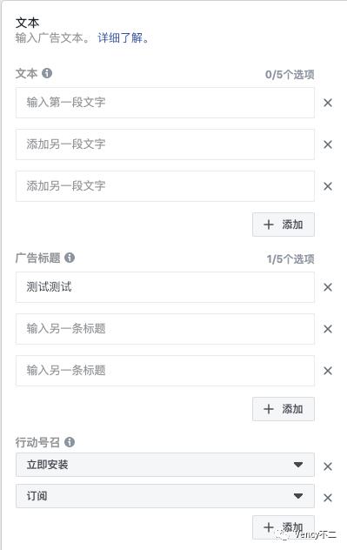The image size is (347, 550).
Task: Remove the last 输入另一条标题 headline field
Action: pos(328,371)
